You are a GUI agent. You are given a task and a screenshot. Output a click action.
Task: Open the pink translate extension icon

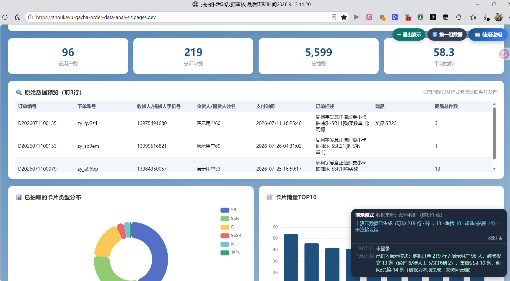click(369, 17)
